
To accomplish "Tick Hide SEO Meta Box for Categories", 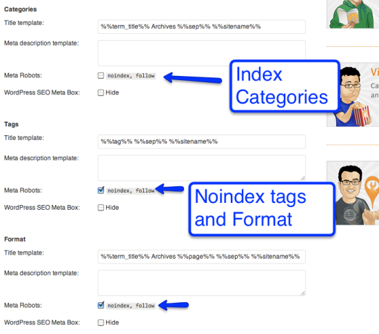I will pos(101,92).
